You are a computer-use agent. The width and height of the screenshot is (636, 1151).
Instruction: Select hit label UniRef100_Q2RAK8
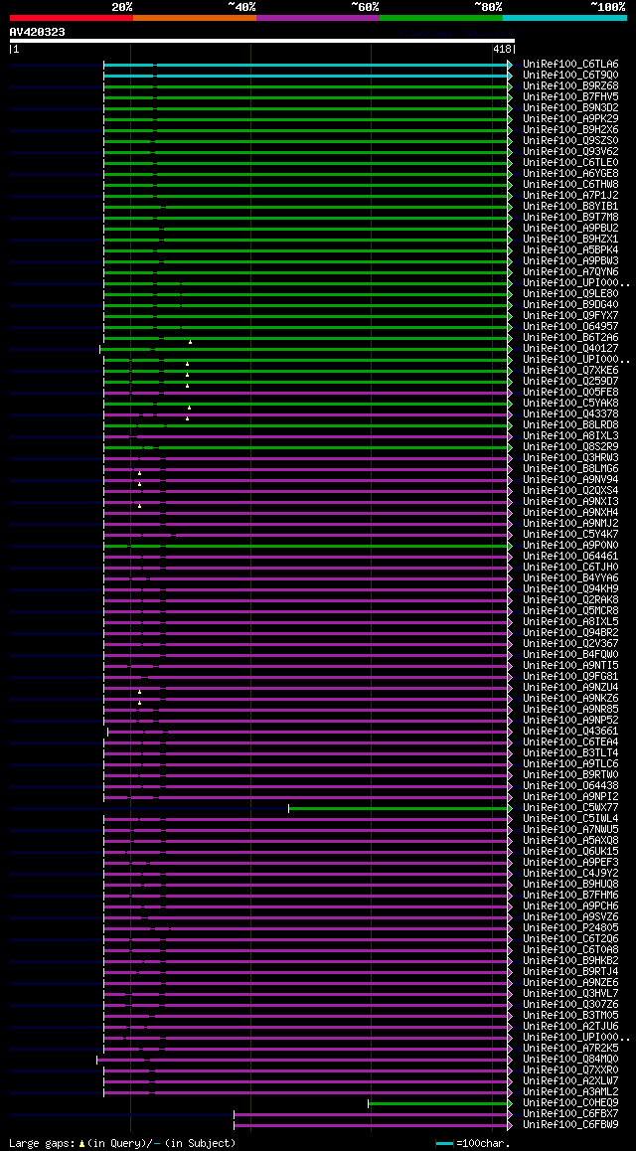tap(570, 600)
